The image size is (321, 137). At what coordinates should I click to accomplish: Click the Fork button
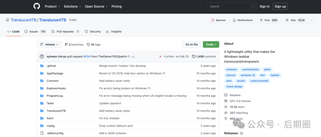tap(269, 20)
